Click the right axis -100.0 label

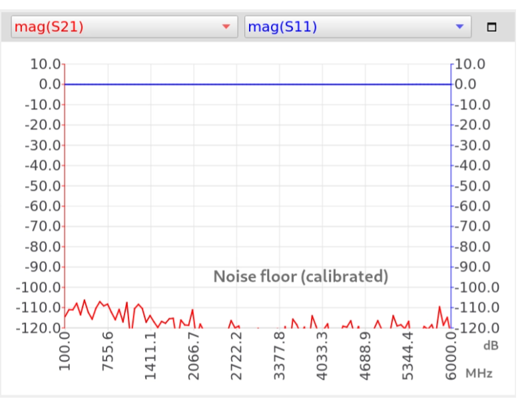(x=475, y=288)
